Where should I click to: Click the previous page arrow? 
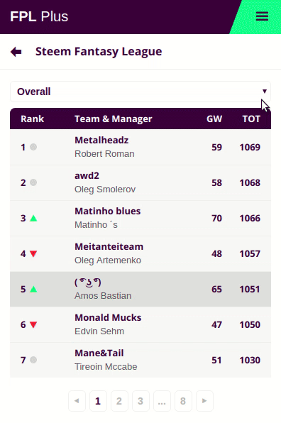click(x=77, y=401)
